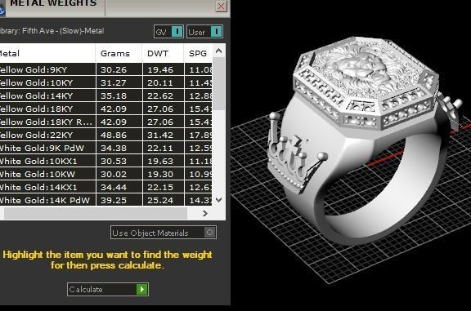The image size is (471, 311).
Task: Click the 48.86 grams value
Action: point(114,135)
